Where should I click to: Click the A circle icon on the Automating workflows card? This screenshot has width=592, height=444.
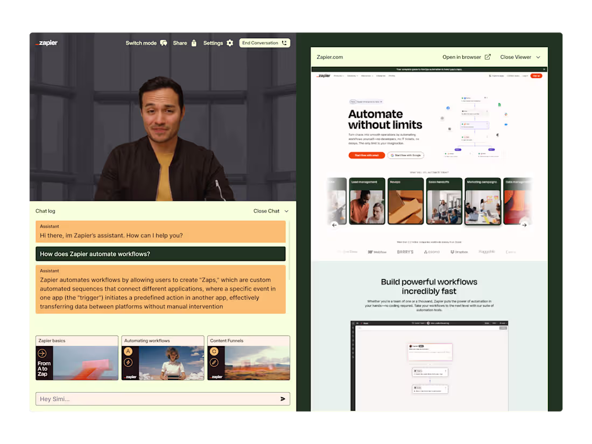pos(129,351)
